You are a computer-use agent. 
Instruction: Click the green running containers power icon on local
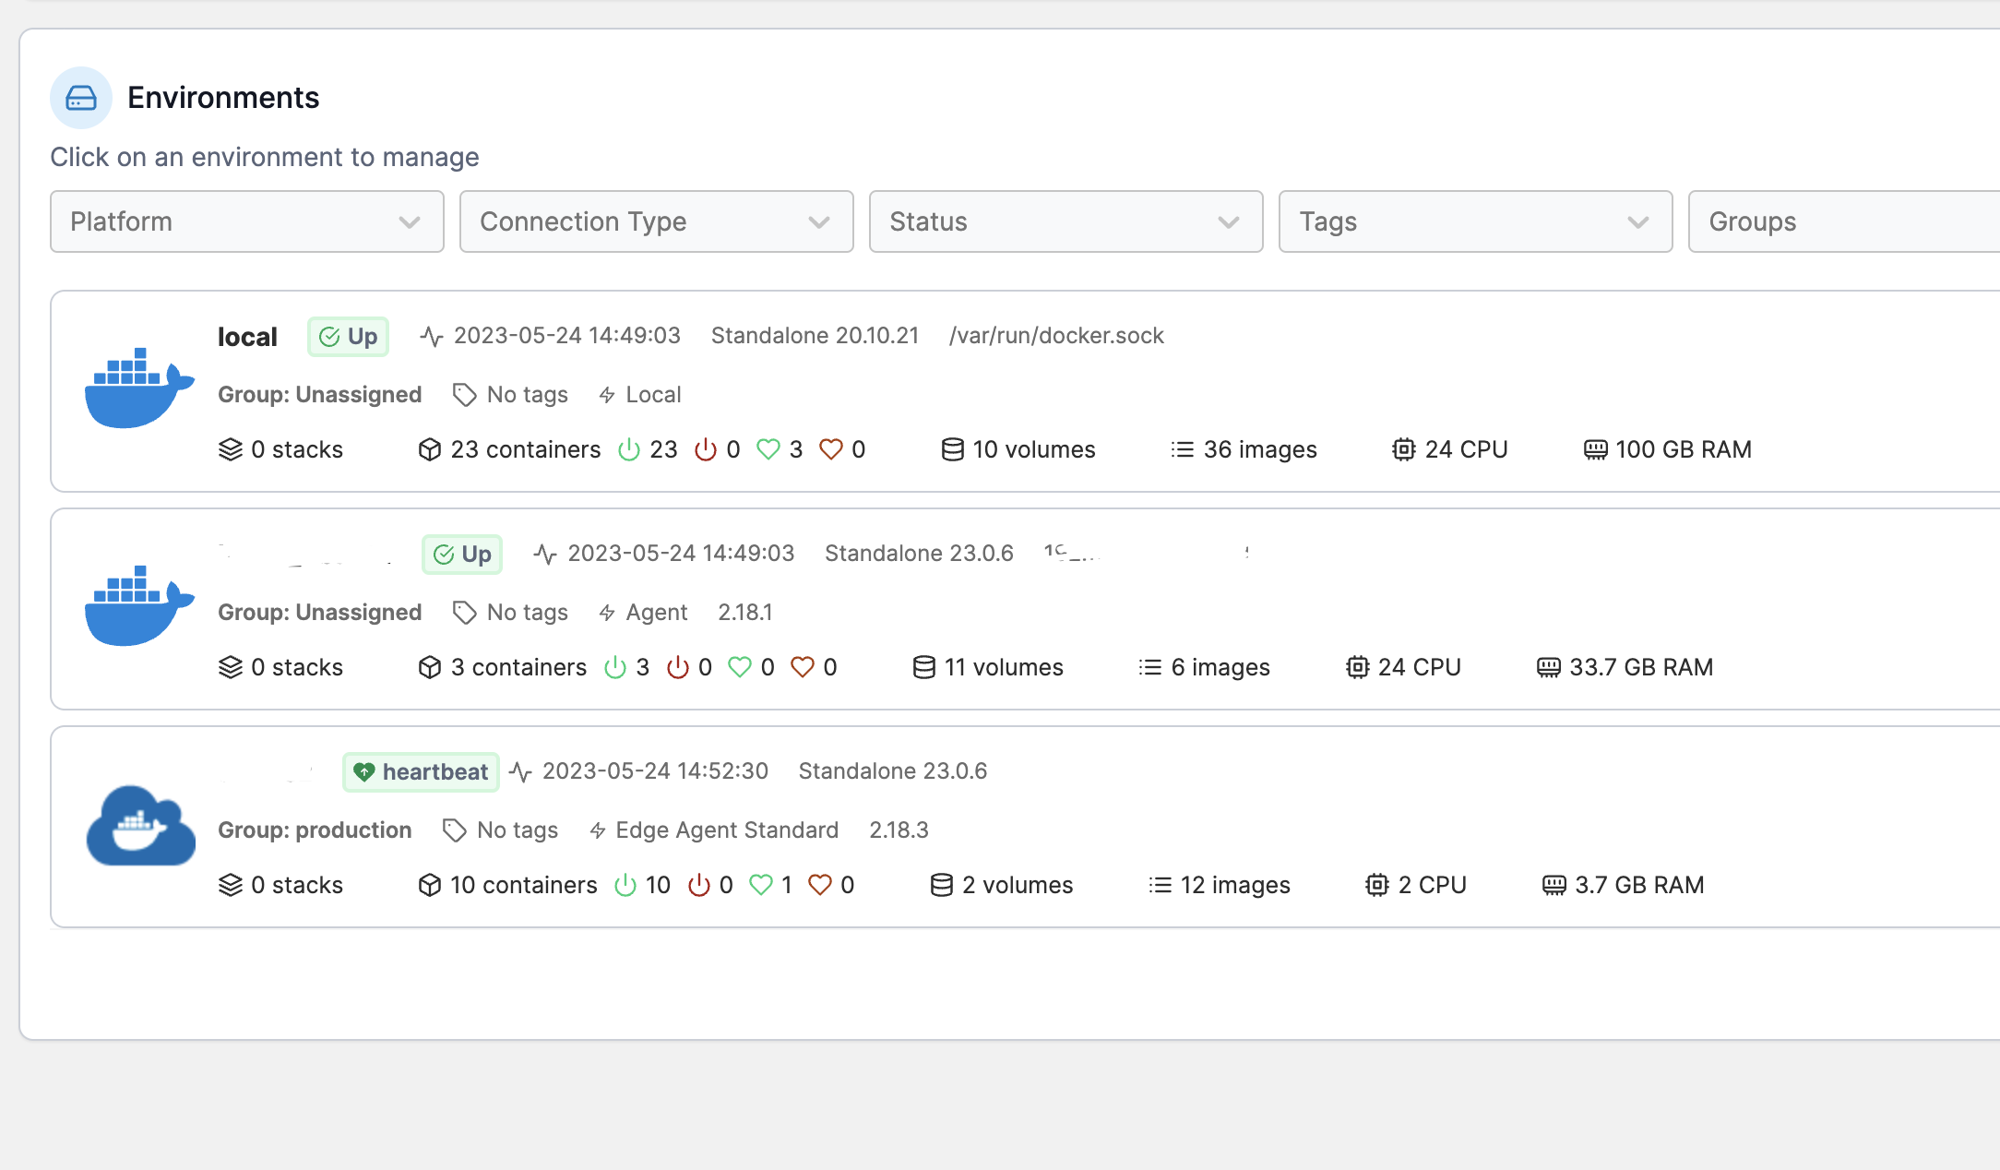click(x=629, y=449)
